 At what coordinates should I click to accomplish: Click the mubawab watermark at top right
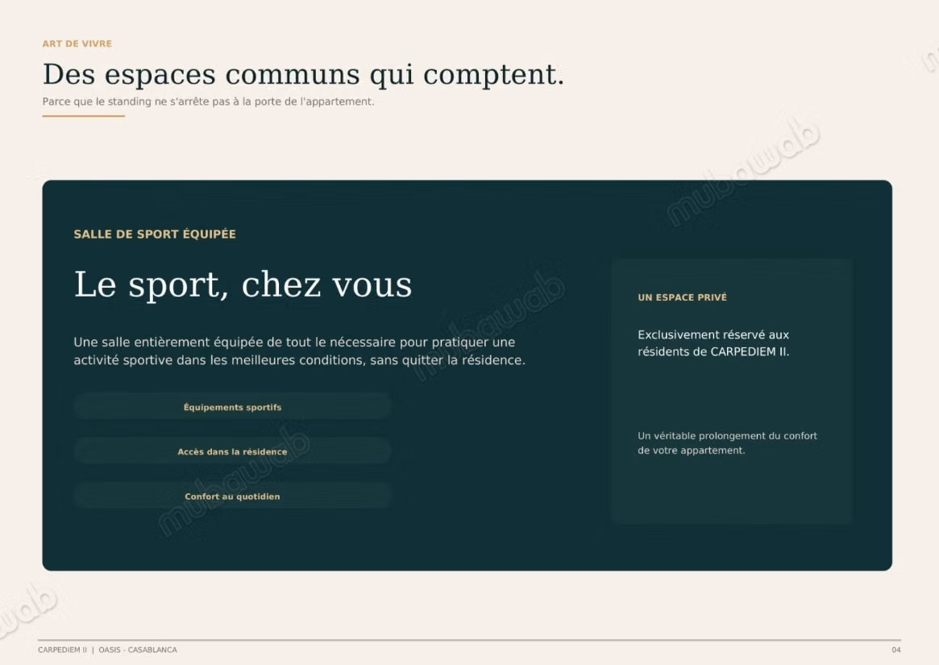[742, 172]
